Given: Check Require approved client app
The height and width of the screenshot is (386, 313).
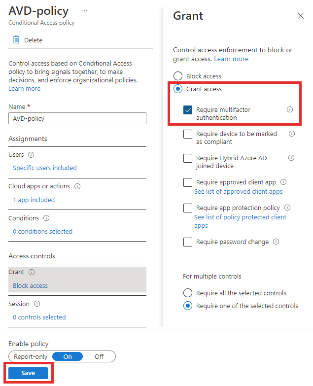Looking at the screenshot, I should coord(188,182).
